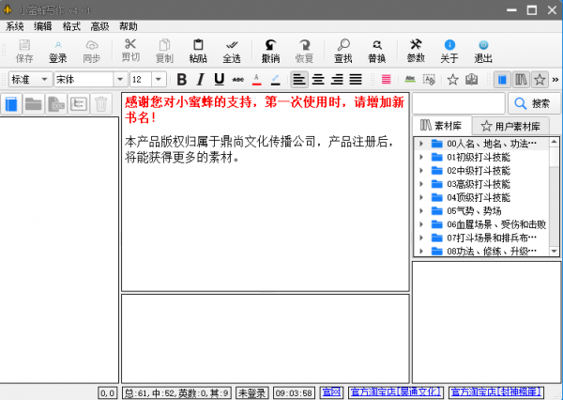Click the 退出 (exit) toolbar icon
The width and height of the screenshot is (563, 400).
point(483,50)
